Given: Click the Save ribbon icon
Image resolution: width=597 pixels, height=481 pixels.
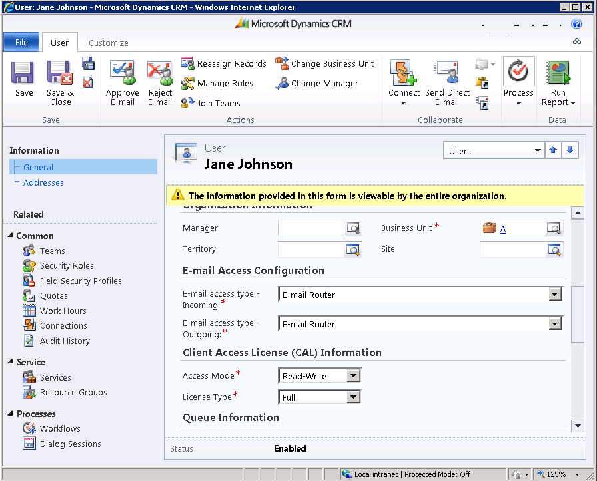Looking at the screenshot, I should click(x=23, y=73).
